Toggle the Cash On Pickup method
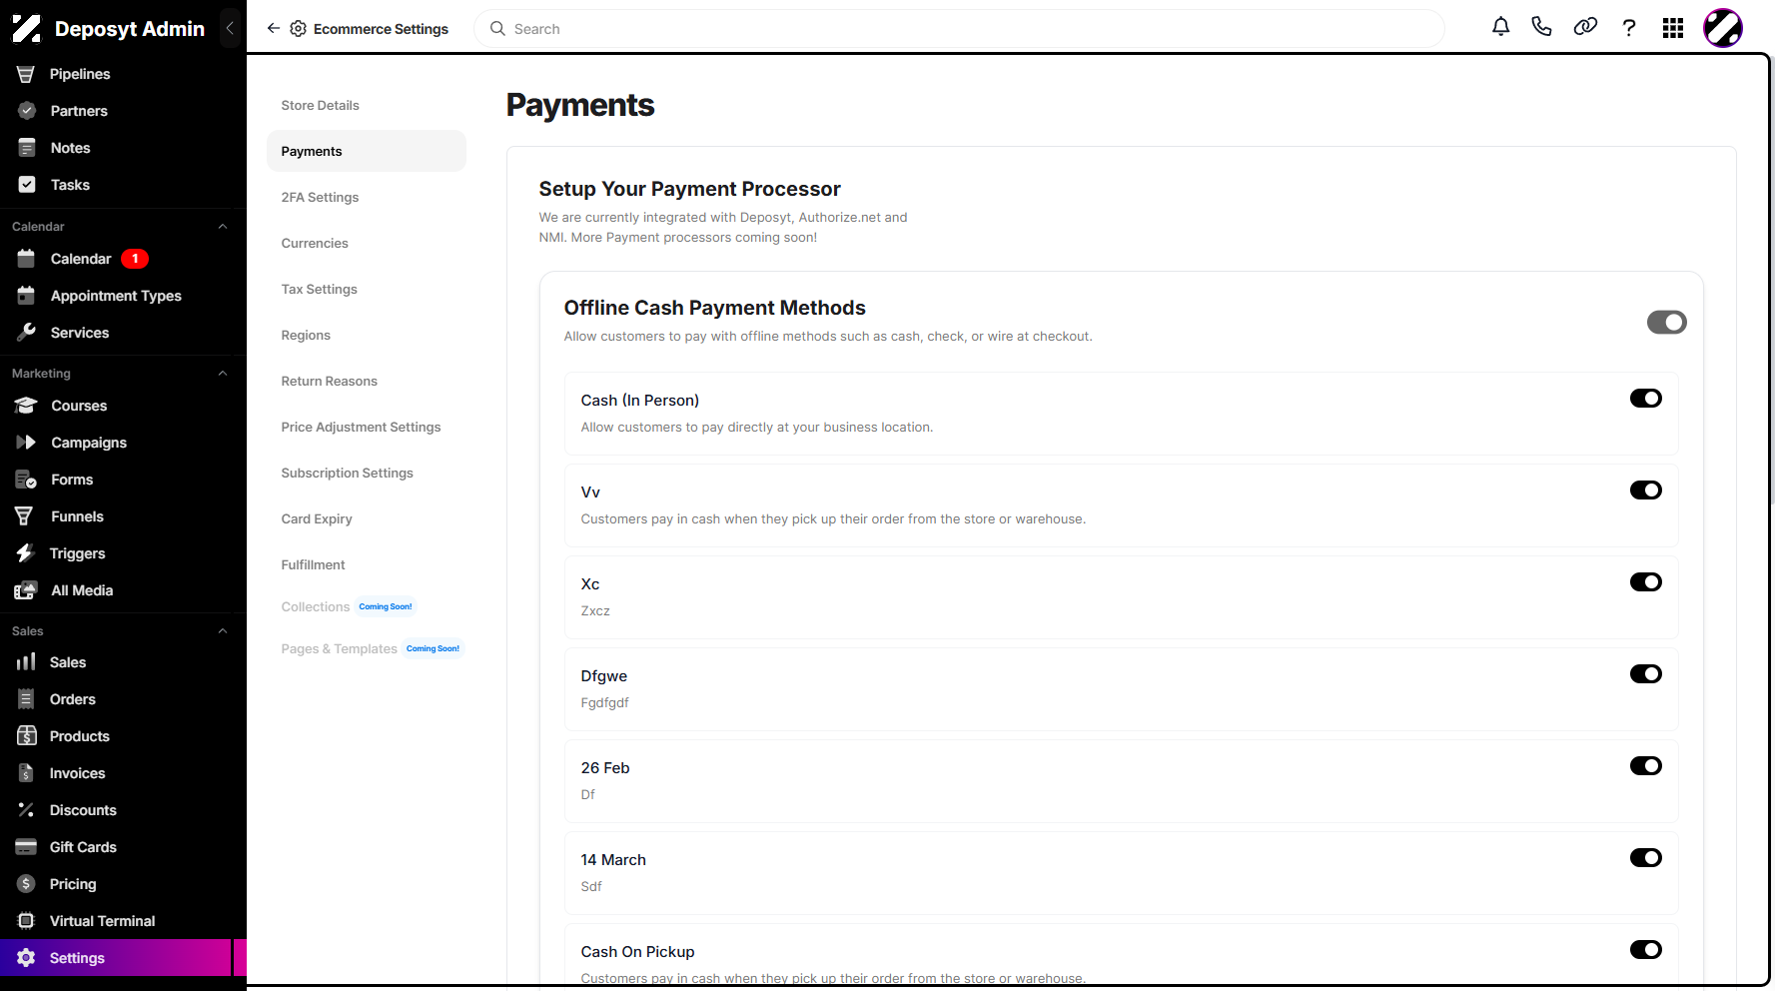 click(x=1645, y=950)
